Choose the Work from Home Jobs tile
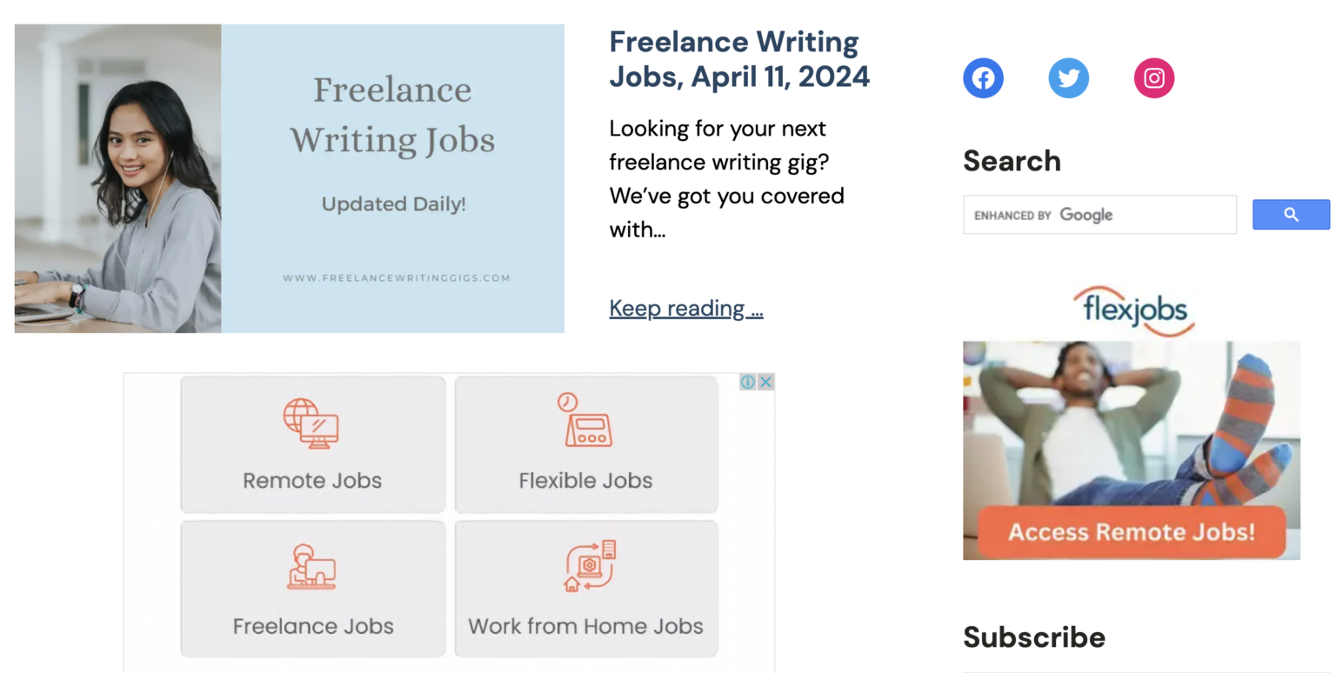The height and width of the screenshot is (673, 1336). 585,589
